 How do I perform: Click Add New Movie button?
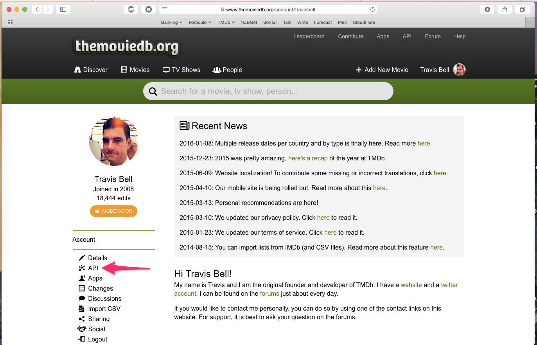(382, 70)
